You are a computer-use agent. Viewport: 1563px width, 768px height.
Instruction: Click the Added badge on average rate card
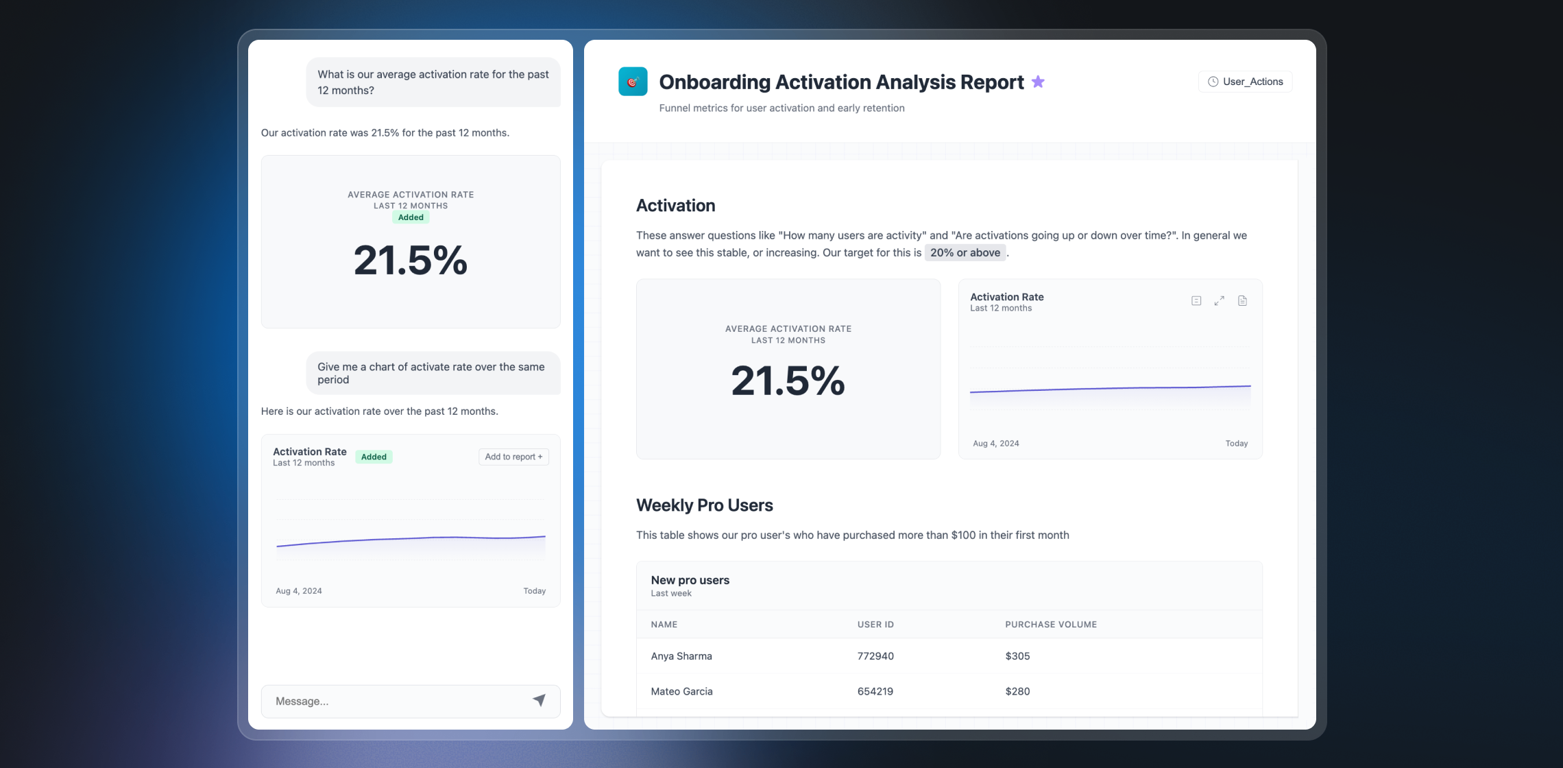coord(411,217)
